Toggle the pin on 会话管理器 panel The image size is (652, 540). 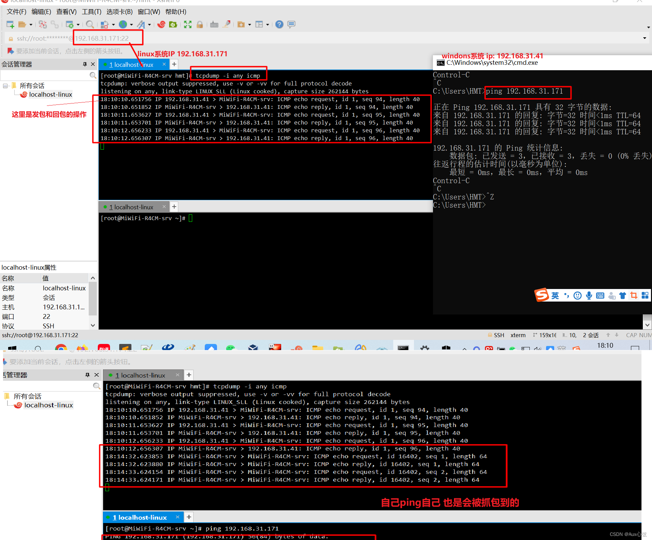(x=85, y=64)
